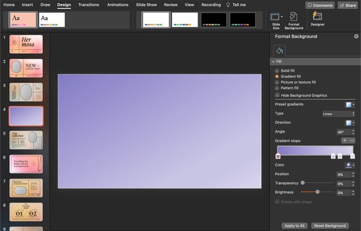This screenshot has height=231, width=361.
Task: Click the Apply to All button
Action: pos(294,225)
